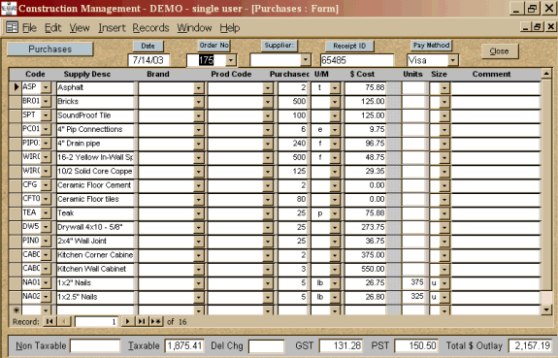Click the Taxable field 1,875.41

(x=184, y=346)
